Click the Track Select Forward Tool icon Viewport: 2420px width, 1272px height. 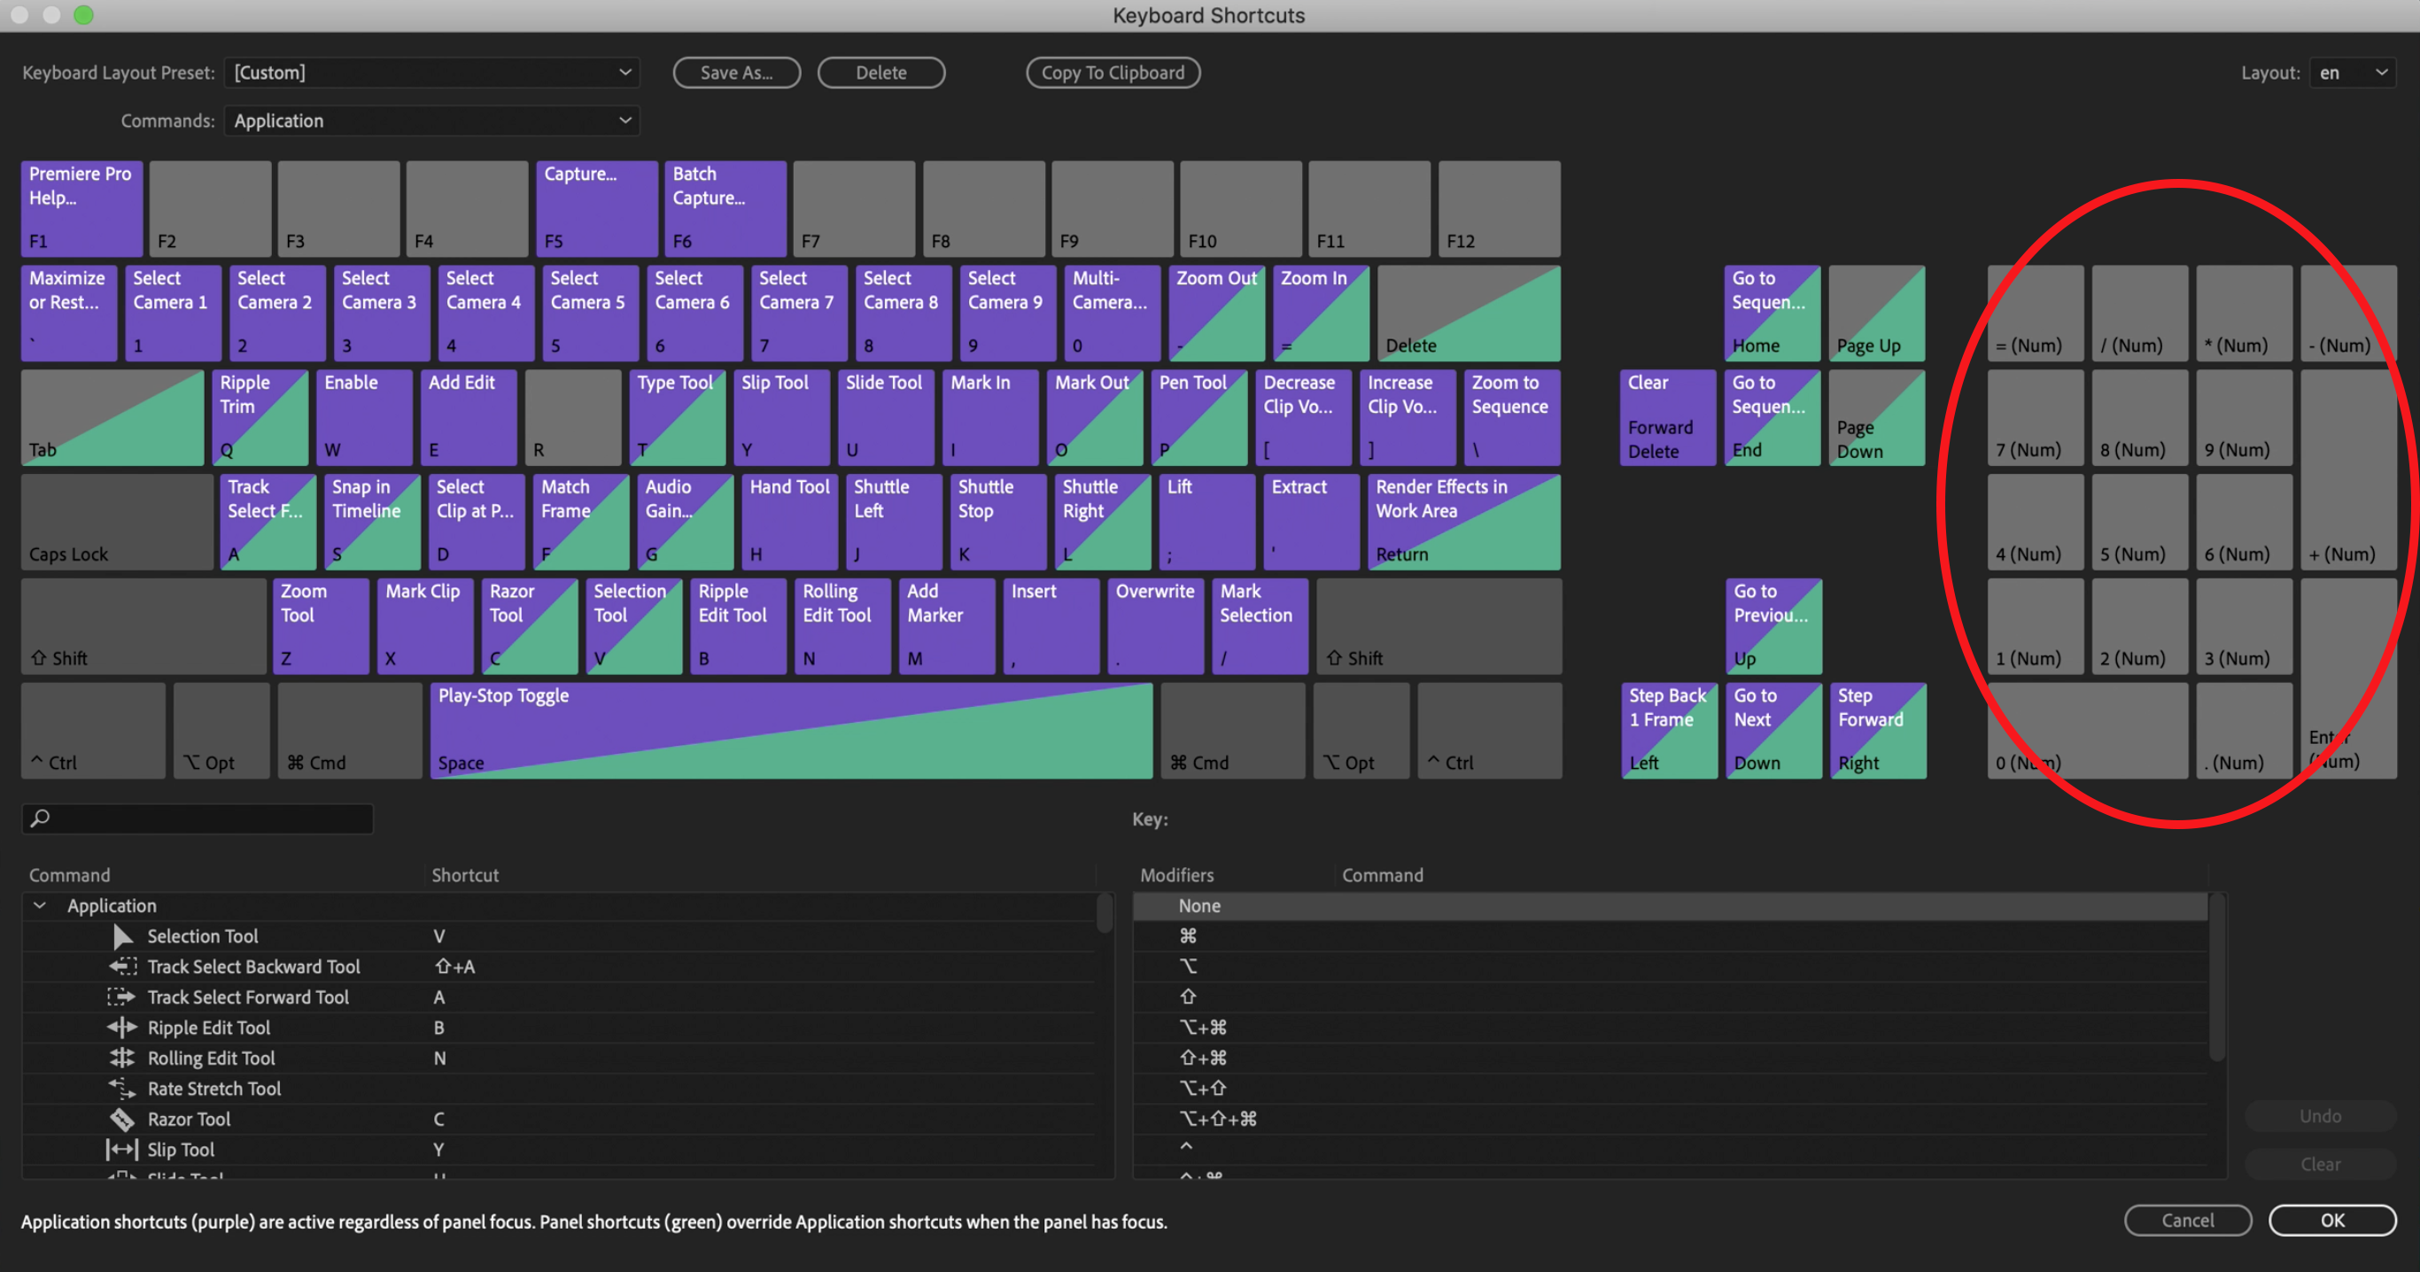pyautogui.click(x=122, y=997)
